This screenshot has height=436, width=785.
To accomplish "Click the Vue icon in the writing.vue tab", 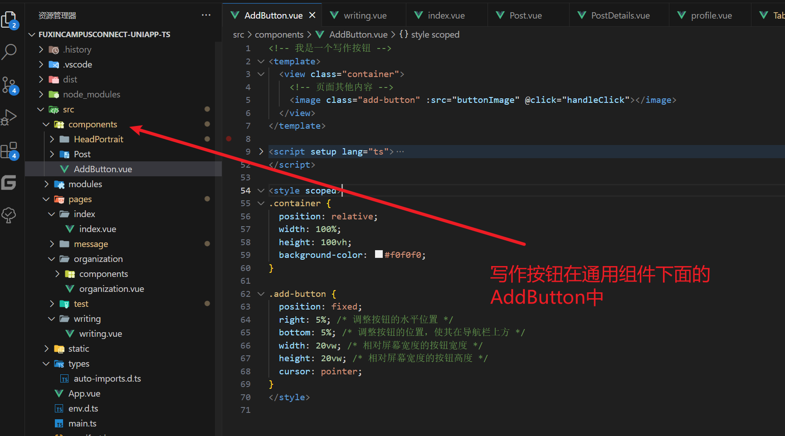I will [334, 15].
